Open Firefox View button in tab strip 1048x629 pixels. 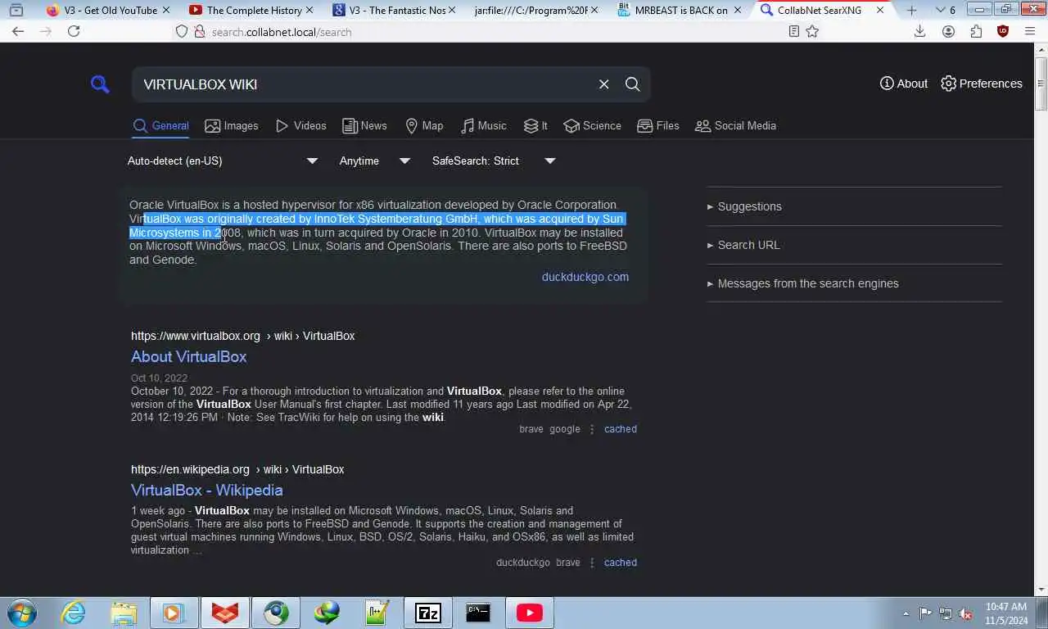tap(16, 10)
